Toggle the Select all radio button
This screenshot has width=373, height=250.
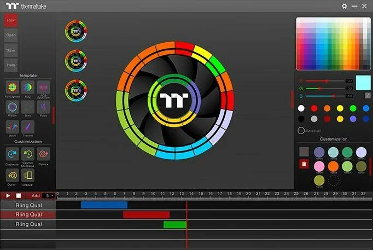tap(301, 131)
